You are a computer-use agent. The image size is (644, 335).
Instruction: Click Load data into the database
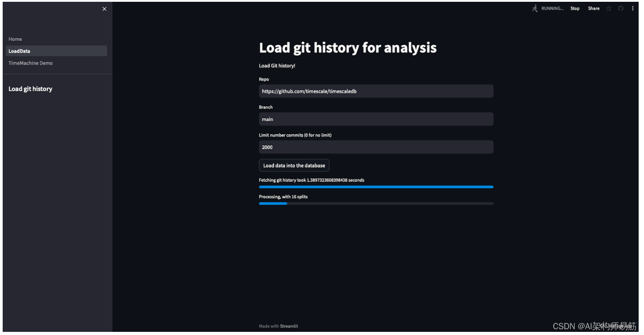pos(294,165)
